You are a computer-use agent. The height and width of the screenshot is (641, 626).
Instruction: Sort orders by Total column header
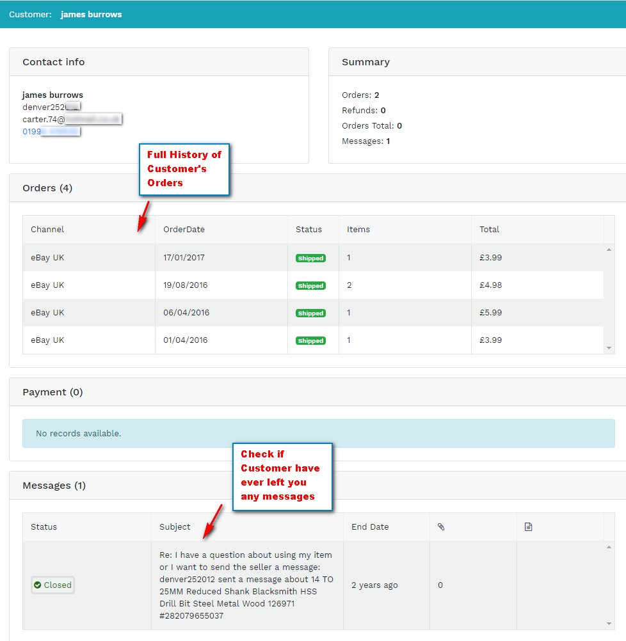pos(489,229)
